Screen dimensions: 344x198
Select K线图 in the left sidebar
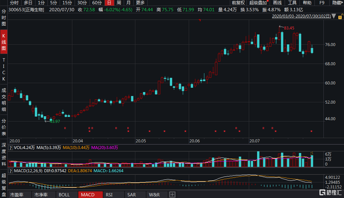(x=4, y=42)
